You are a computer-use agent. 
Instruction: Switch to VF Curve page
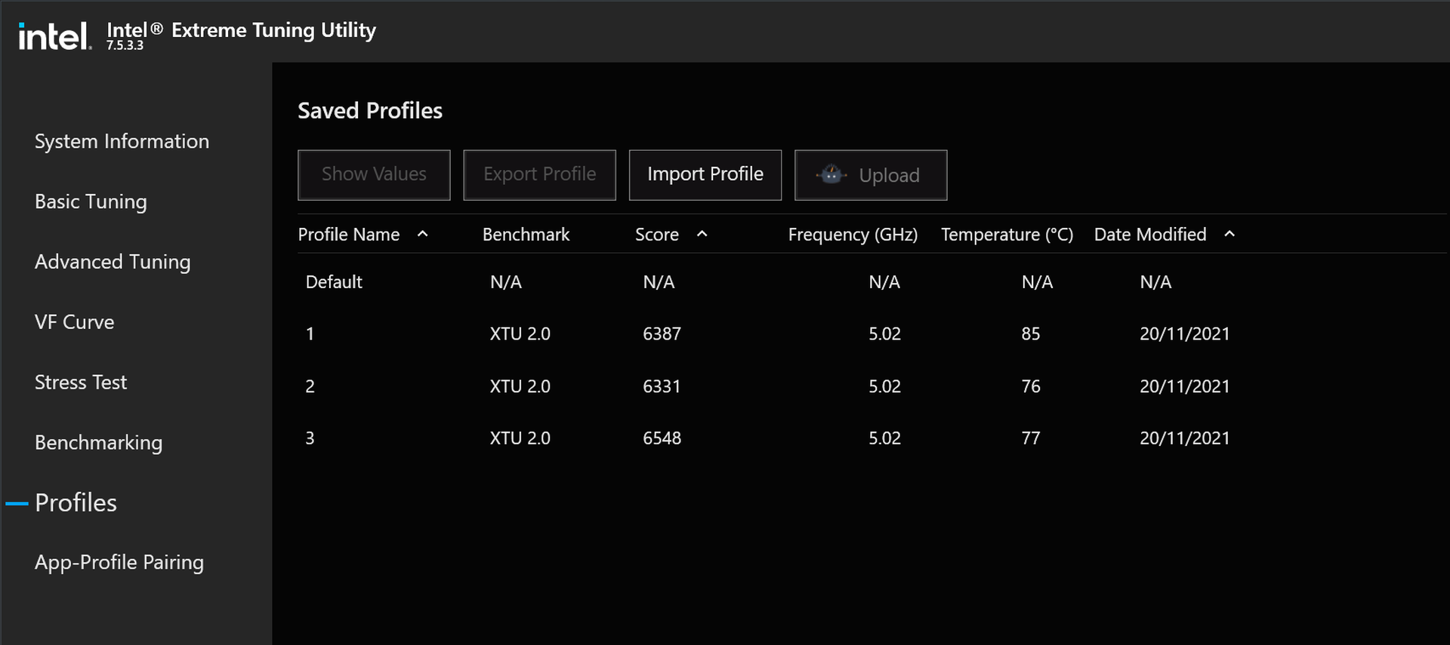[x=74, y=322]
